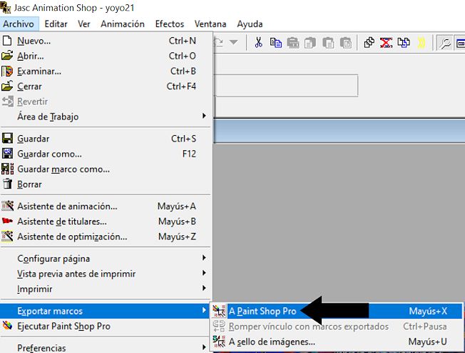Select Cerrar menu entry

106,86
